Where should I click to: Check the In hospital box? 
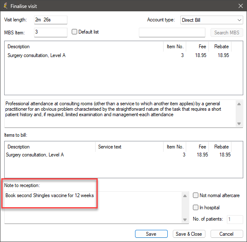[195, 207]
